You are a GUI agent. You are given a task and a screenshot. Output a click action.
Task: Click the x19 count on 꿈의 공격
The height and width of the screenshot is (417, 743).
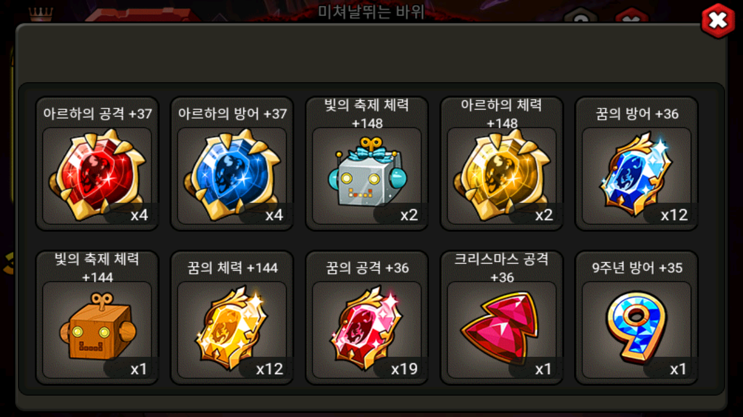(x=404, y=369)
